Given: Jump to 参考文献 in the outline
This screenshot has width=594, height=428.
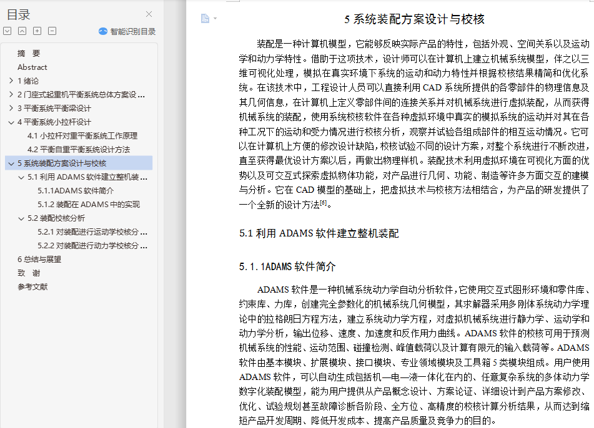Looking at the screenshot, I should pyautogui.click(x=32, y=287).
